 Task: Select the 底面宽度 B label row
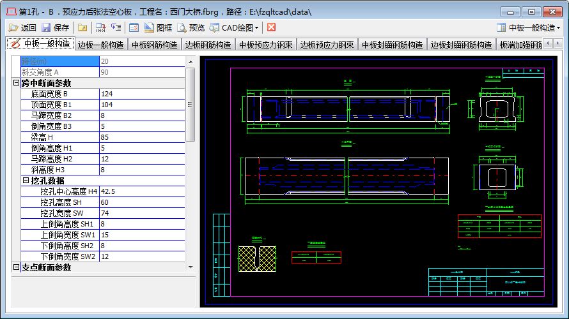60,94
